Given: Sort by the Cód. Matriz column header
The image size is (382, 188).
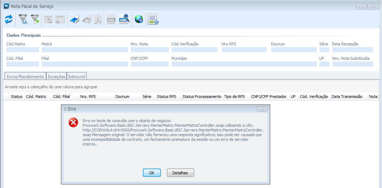Looking at the screenshot, I should tap(39, 97).
